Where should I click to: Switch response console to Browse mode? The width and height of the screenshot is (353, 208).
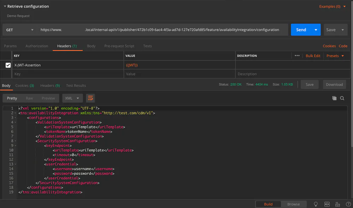pos(294,204)
